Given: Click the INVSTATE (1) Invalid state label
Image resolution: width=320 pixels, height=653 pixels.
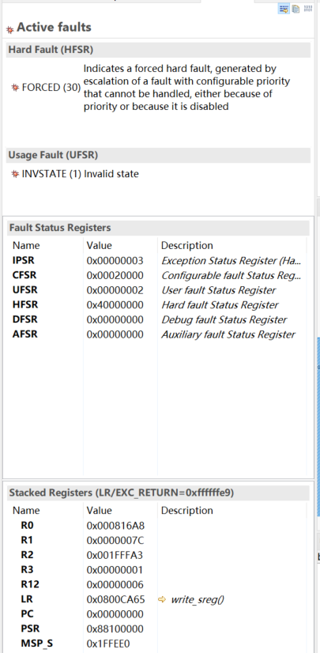Looking at the screenshot, I should (x=81, y=174).
